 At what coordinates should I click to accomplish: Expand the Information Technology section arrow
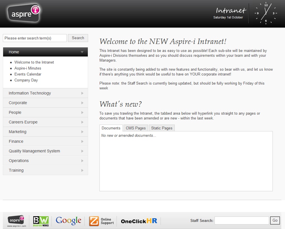[x=82, y=93]
